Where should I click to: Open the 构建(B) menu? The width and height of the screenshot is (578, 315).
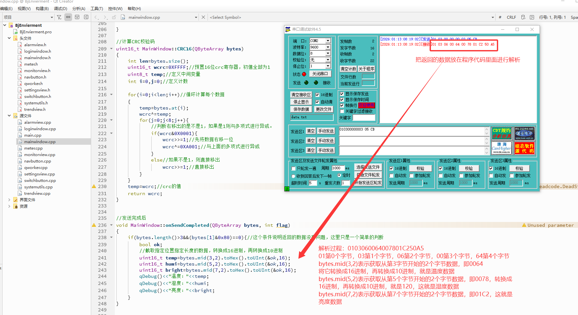click(42, 8)
